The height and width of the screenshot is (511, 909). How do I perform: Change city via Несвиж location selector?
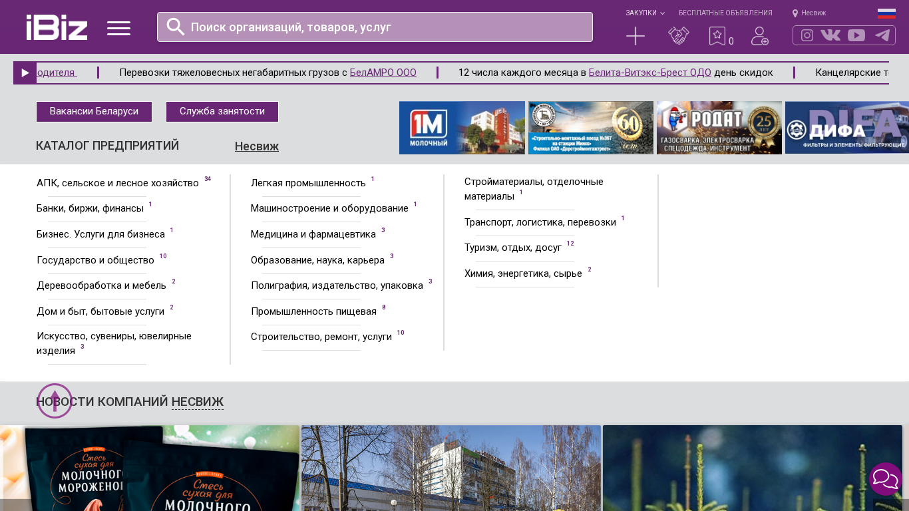coord(809,13)
